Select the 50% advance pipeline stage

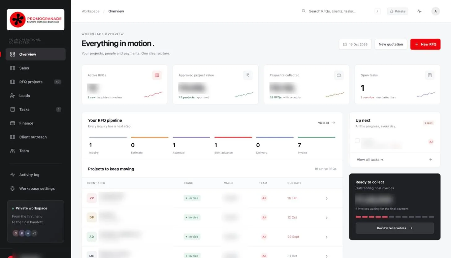click(x=233, y=145)
